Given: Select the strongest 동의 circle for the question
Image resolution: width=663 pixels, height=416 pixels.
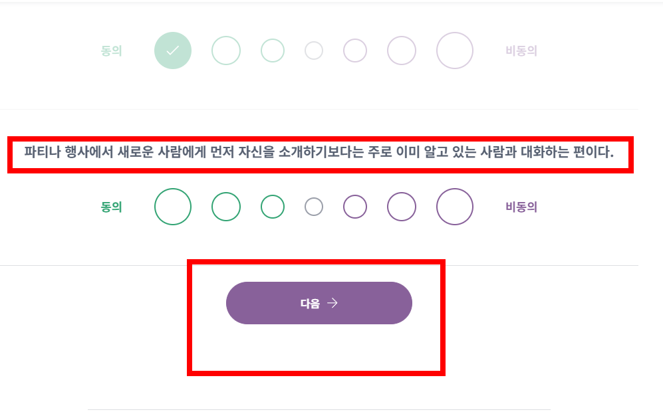Looking at the screenshot, I should click(172, 206).
